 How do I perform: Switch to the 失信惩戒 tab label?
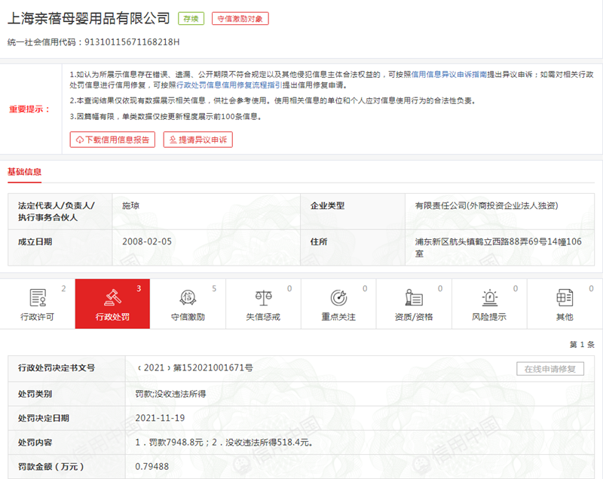263,317
